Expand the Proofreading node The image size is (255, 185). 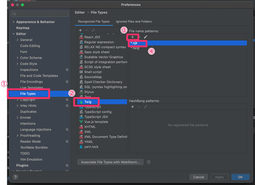click(x=17, y=136)
